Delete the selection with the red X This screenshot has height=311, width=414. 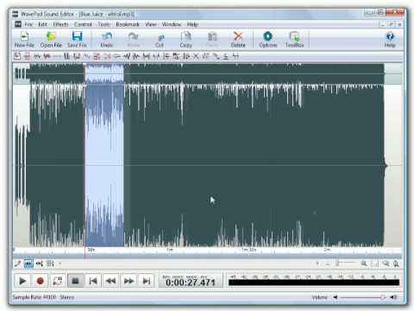click(x=238, y=40)
